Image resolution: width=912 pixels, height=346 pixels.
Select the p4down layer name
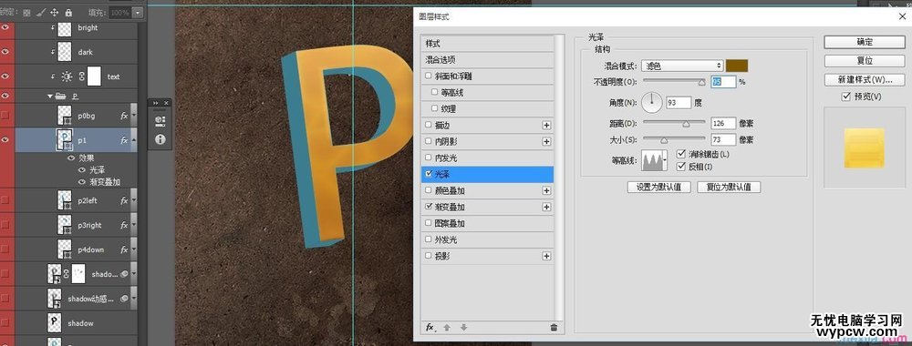point(90,249)
